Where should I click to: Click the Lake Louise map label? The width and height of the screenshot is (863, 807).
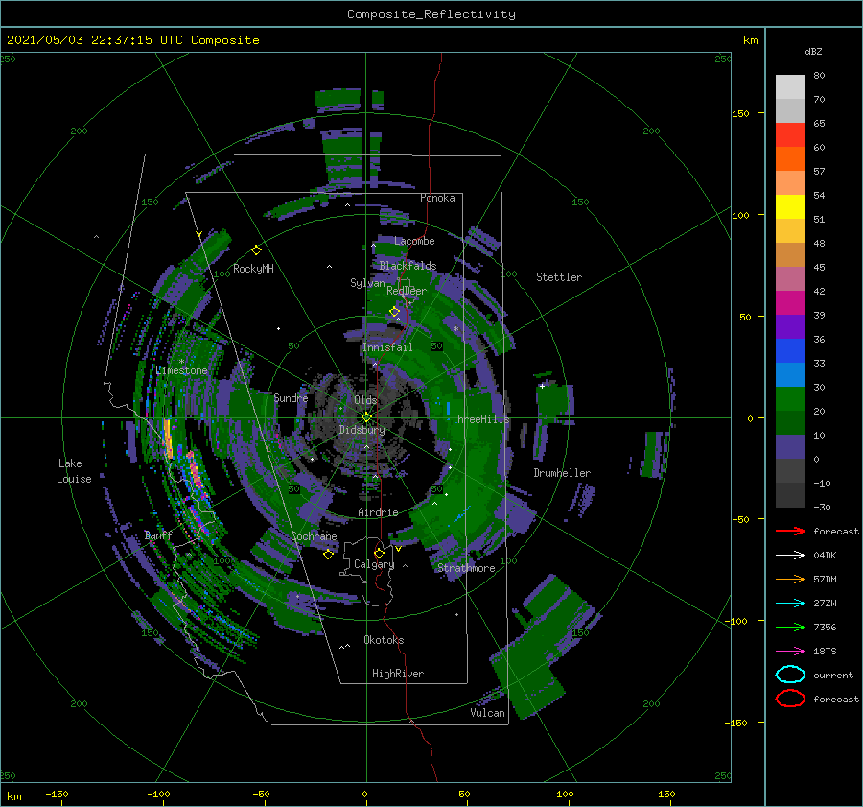[x=74, y=471]
